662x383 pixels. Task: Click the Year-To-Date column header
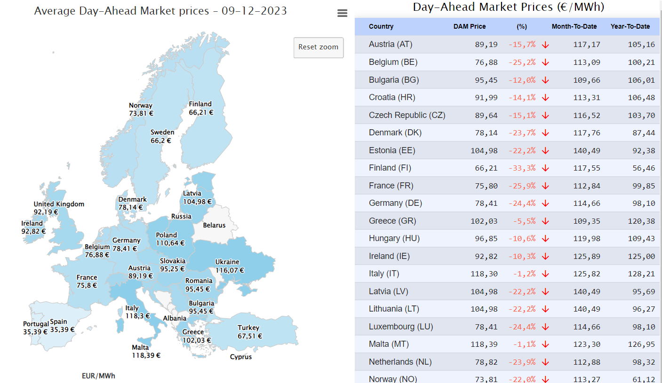pyautogui.click(x=630, y=27)
